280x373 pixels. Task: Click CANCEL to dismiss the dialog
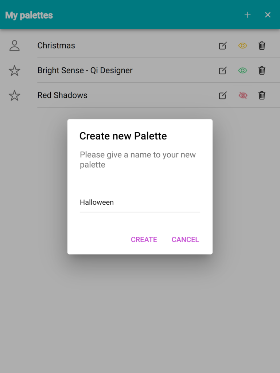tap(185, 240)
